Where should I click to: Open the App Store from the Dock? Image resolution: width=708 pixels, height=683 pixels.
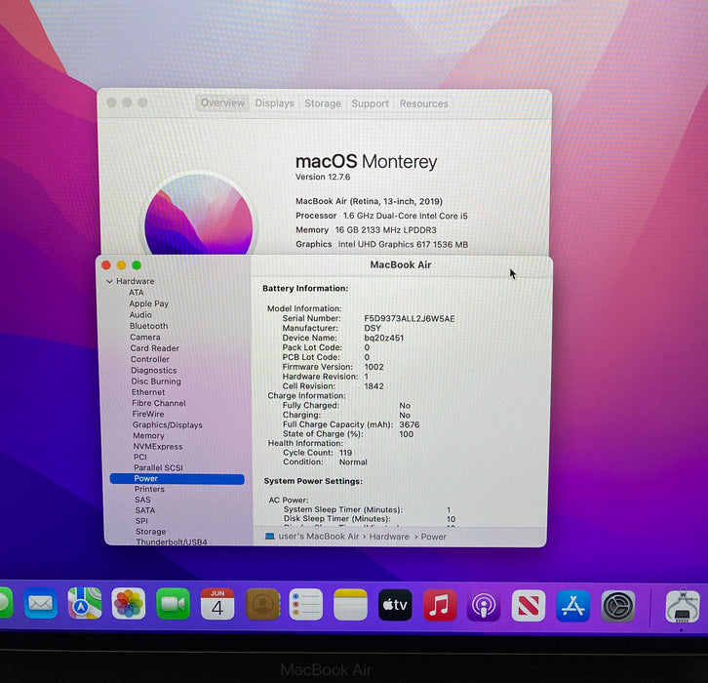coord(573,606)
